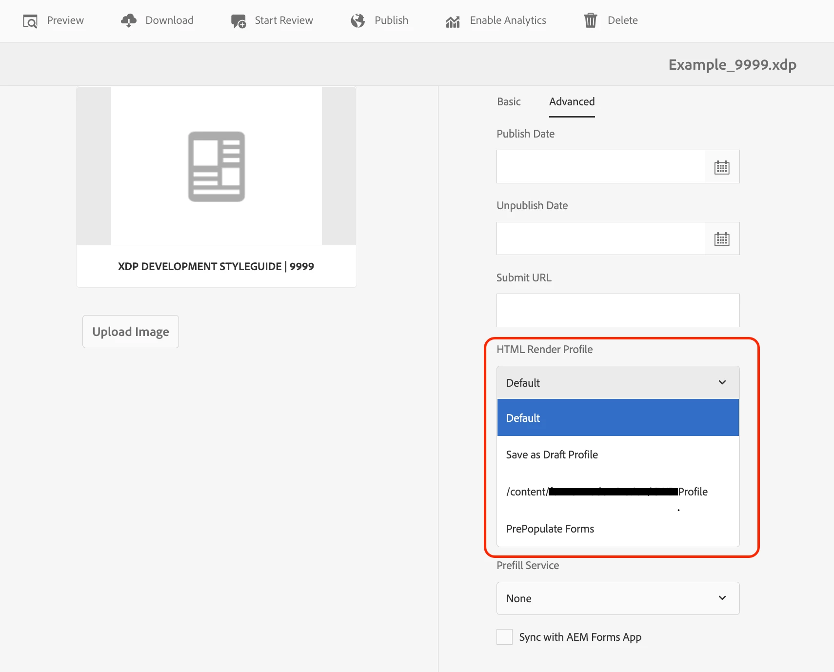The image size is (834, 672).
Task: Click the XDP DEVELOPMENT STYLEGUIDE title text
Action: point(216,266)
